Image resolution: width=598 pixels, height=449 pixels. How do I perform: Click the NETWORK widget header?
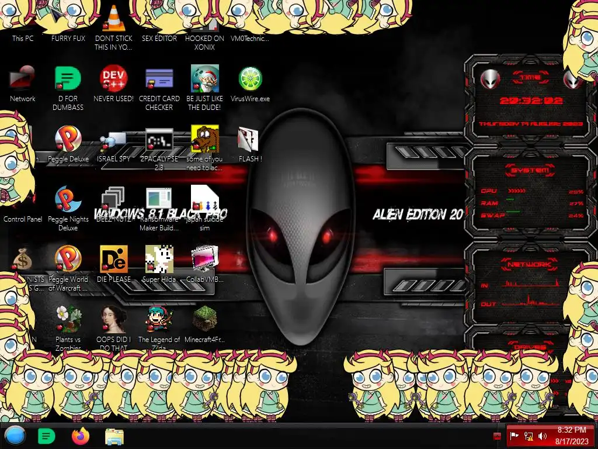pyautogui.click(x=529, y=264)
